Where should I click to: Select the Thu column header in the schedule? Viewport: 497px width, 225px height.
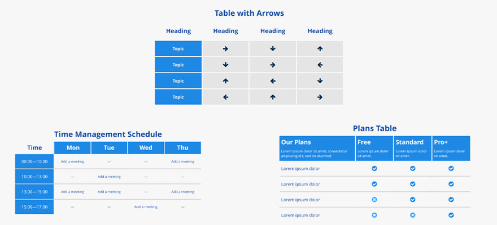183,148
